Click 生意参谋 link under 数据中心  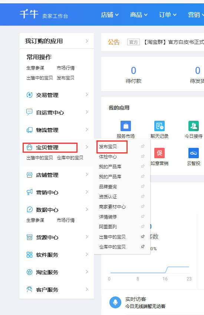coord(35,220)
